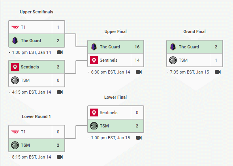Click the Upper Semifinals round heading
The height and width of the screenshot is (166, 233).
click(x=37, y=12)
